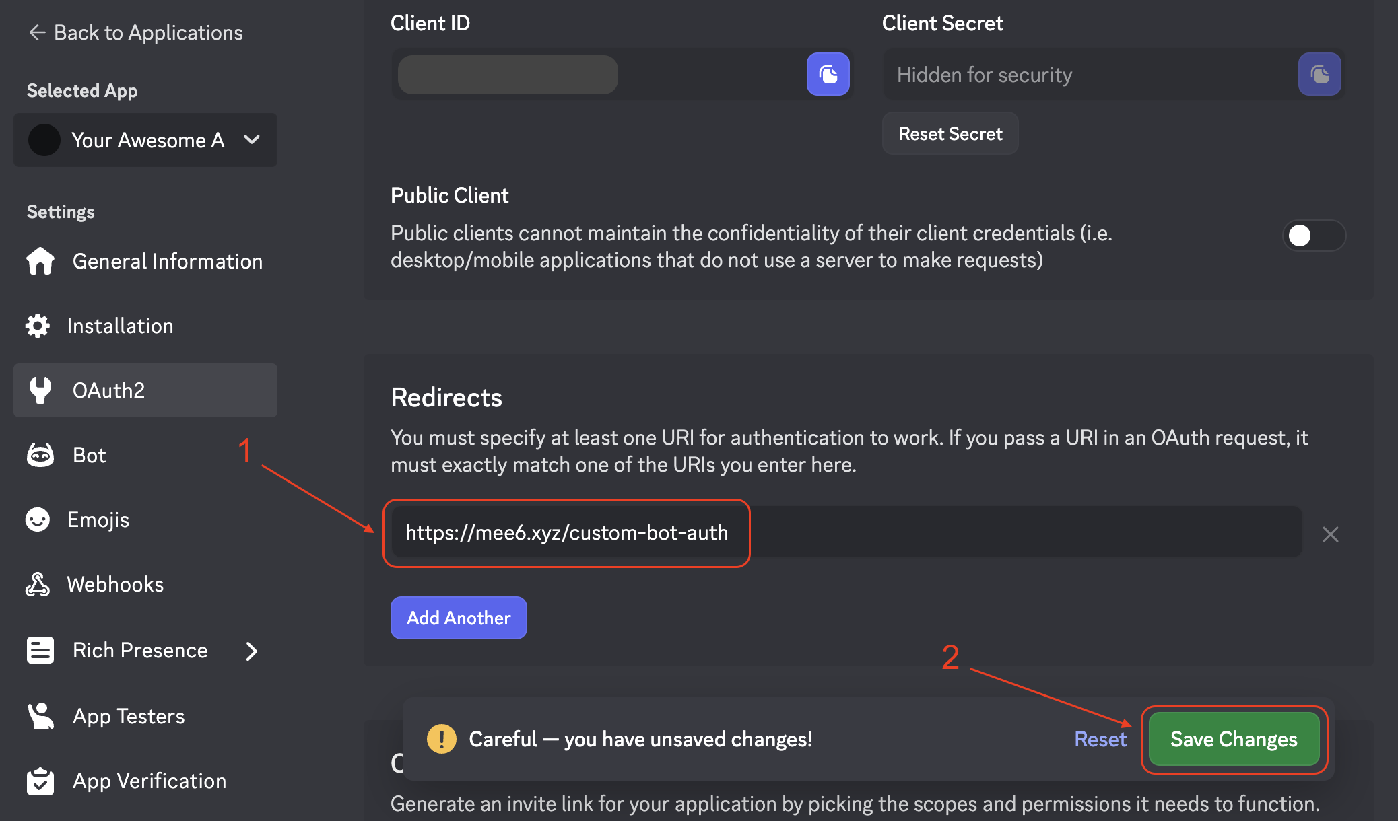Click the Reset Secret button
This screenshot has height=821, width=1398.
950,133
